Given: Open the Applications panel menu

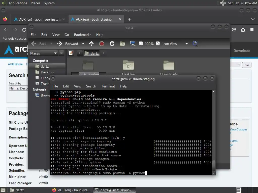Looking at the screenshot, I should [x=18, y=3].
